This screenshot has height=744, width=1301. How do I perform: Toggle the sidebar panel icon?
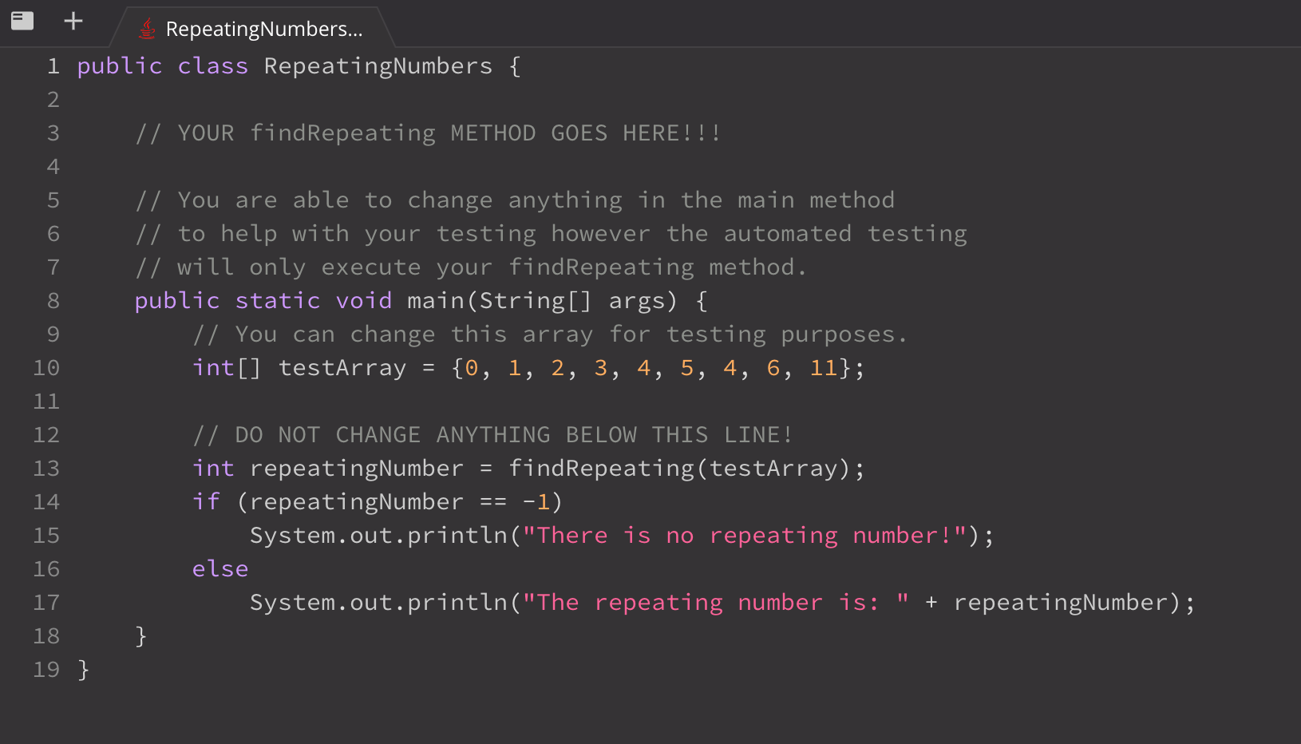[22, 21]
